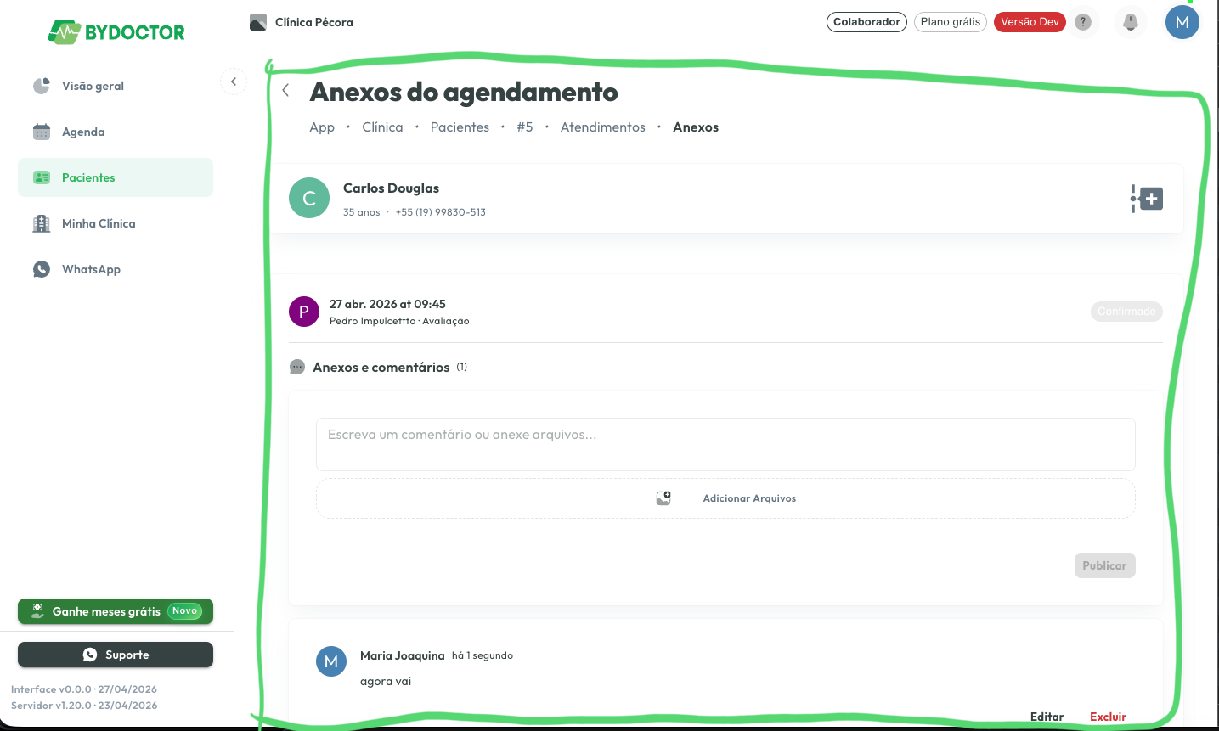Screen dimensions: 1219x731
Task: Select Pacientes in the sidebar
Action: click(x=116, y=177)
